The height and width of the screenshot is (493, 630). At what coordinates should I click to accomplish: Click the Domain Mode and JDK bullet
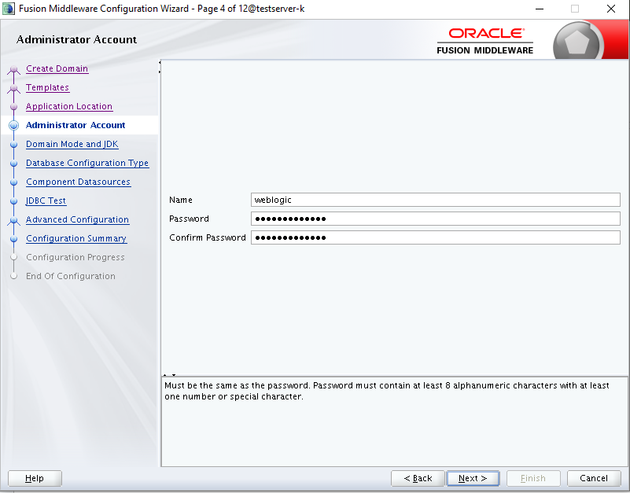[13, 145]
